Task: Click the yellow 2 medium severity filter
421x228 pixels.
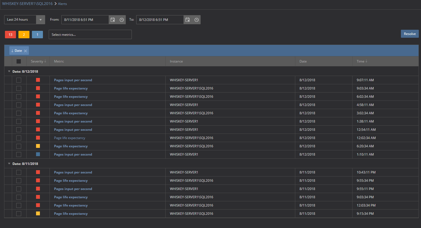Action: tap(24, 35)
